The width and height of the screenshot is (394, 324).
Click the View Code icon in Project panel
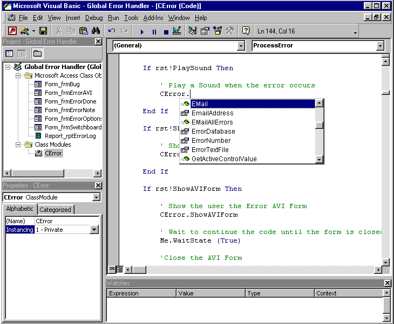(9, 53)
